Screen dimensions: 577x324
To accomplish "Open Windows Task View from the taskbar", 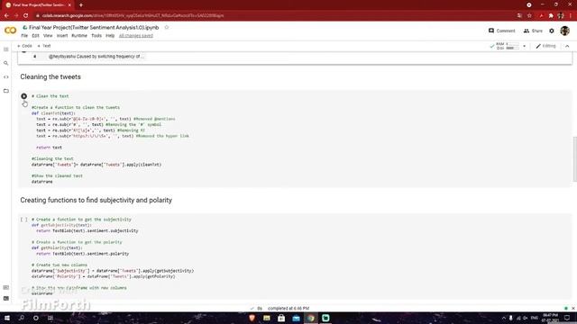I will click(x=50, y=318).
